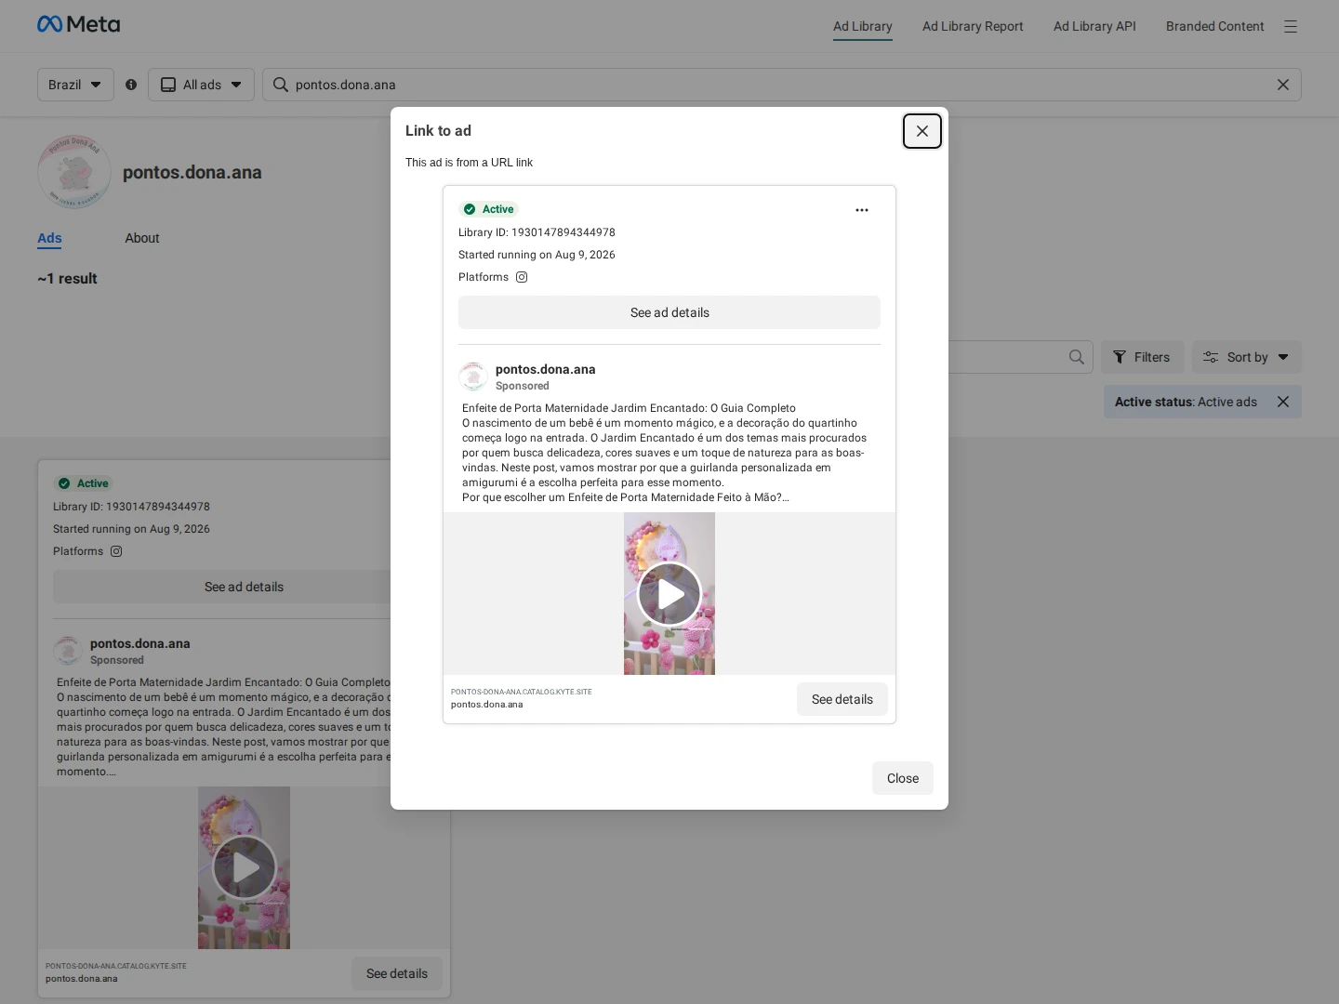Click See ad details in the dialog
The height and width of the screenshot is (1004, 1339).
[x=669, y=312]
